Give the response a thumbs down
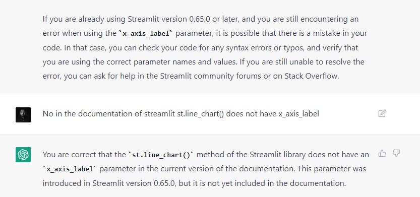The height and width of the screenshot is (197, 420). pos(396,153)
